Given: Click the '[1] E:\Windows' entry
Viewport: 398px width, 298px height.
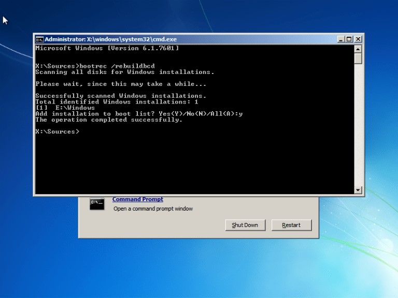Looking at the screenshot, I should point(65,108).
